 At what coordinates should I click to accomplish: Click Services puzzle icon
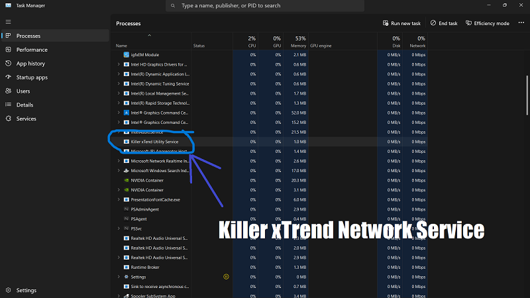click(9, 119)
